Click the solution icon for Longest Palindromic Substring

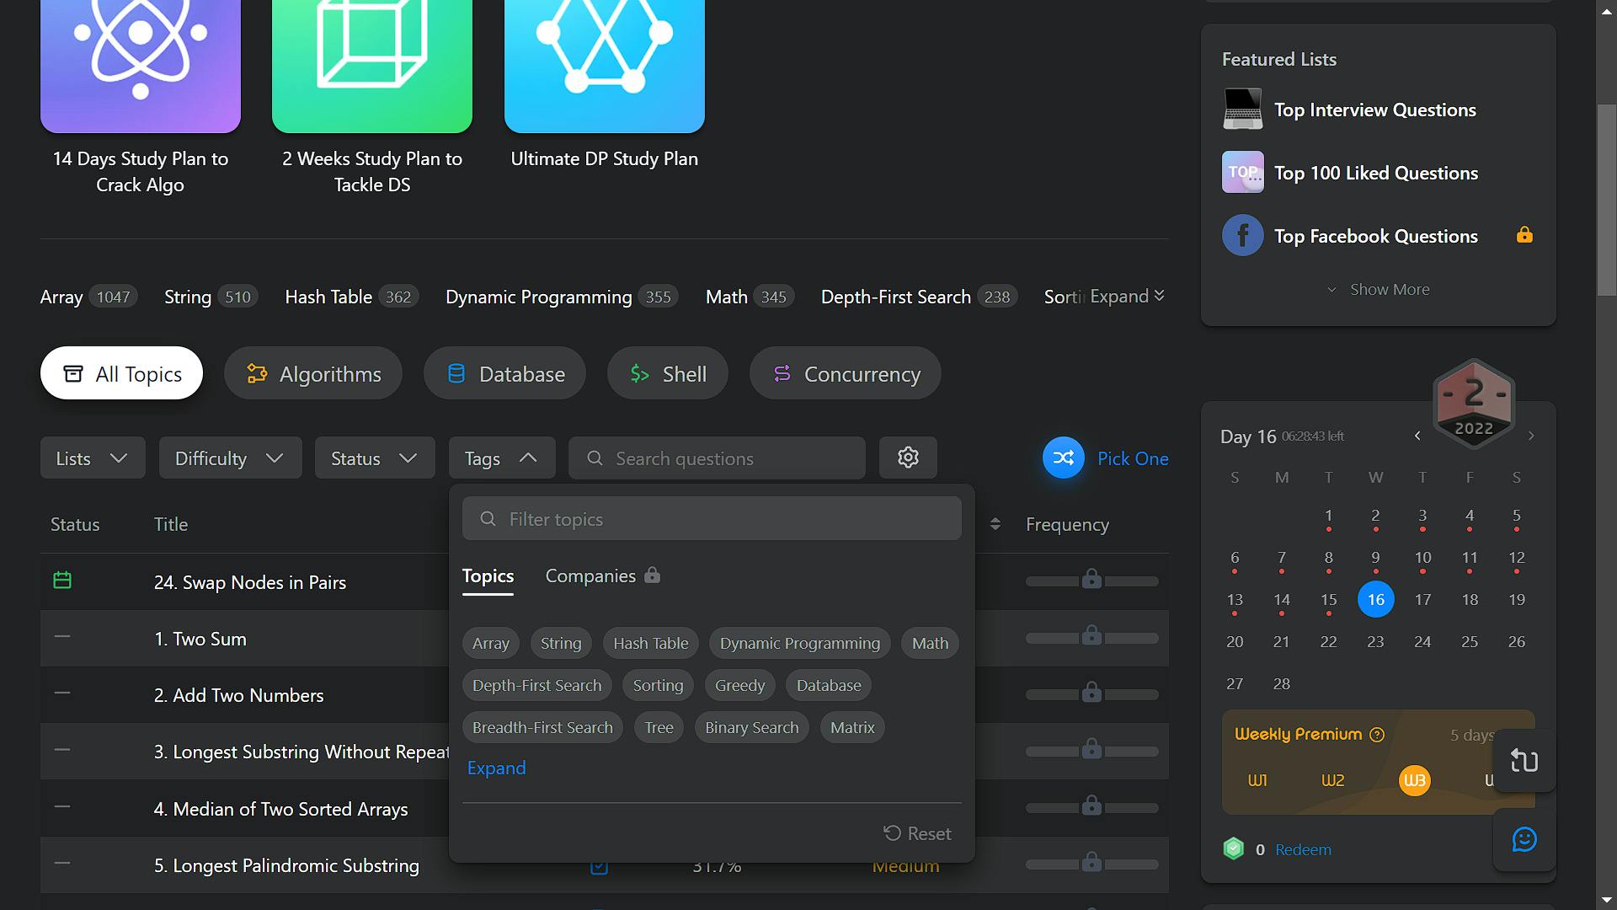tap(599, 867)
